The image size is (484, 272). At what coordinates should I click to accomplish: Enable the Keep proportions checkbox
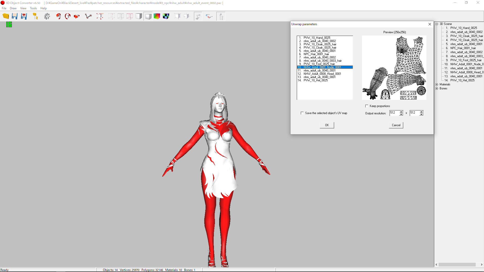click(x=367, y=106)
